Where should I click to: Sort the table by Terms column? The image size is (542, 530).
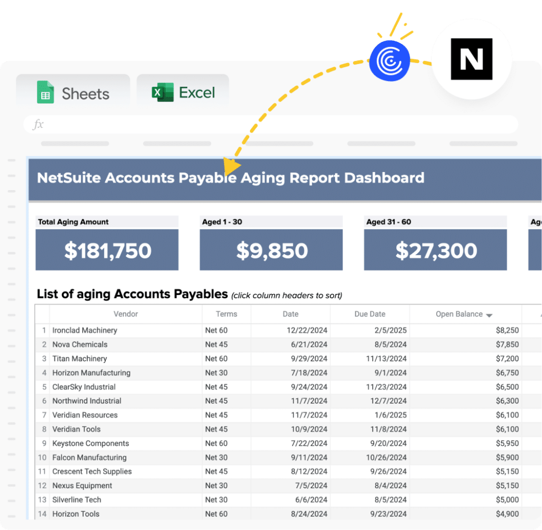click(226, 313)
